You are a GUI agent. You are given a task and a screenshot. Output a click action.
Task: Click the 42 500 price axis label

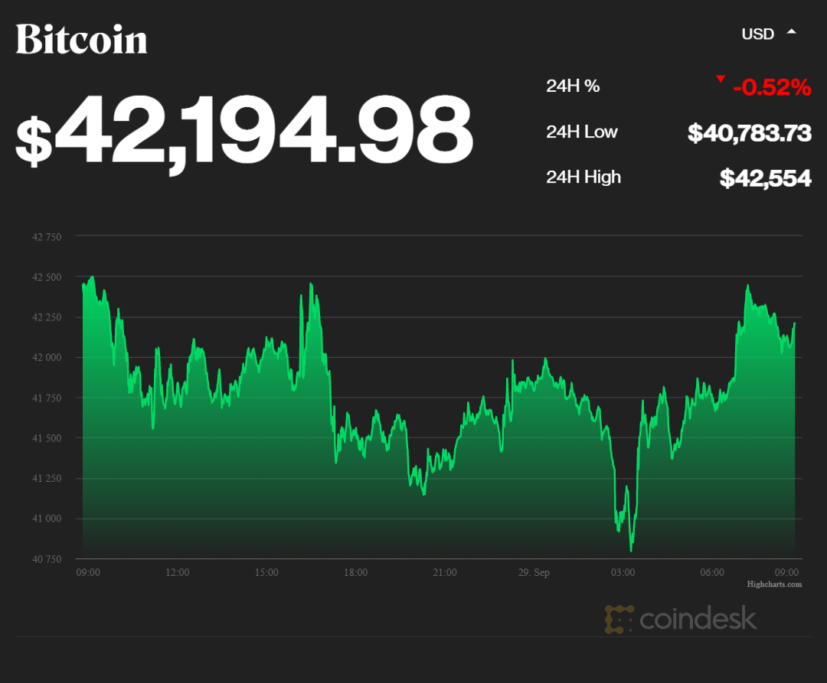coord(47,277)
